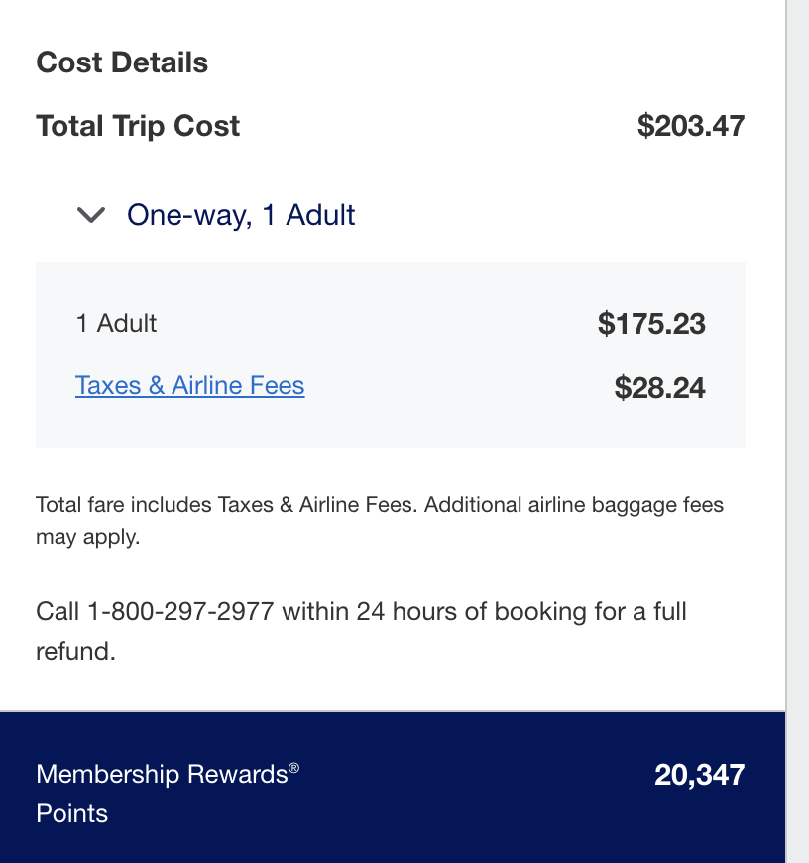809x863 pixels.
Task: Click the One-way, 1 Adult label
Action: [241, 215]
